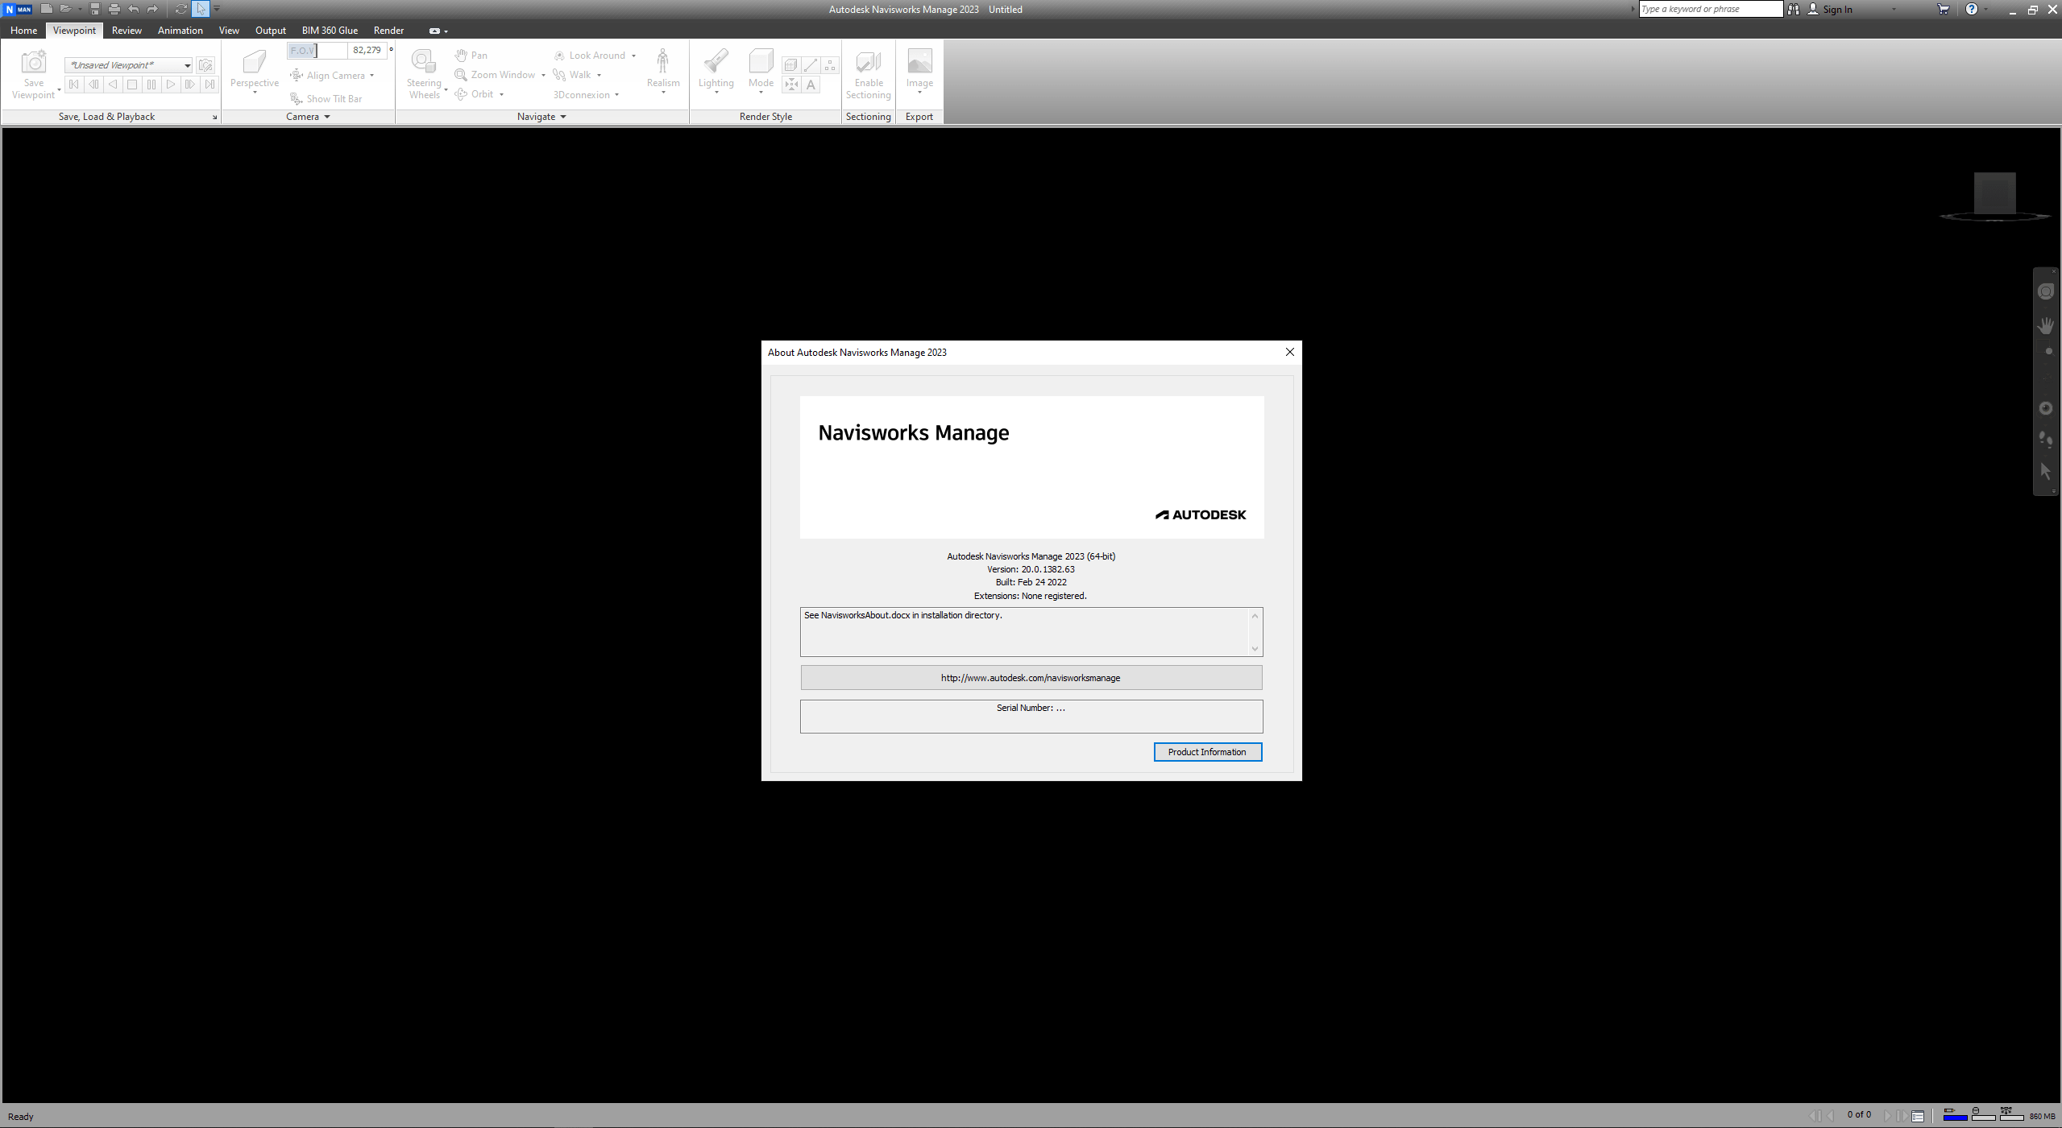Save the file using the floppy icon
Screen dimensions: 2062x1128
tap(95, 9)
